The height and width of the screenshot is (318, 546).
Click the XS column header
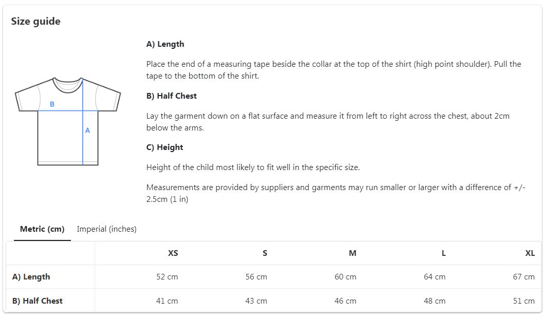click(x=173, y=253)
